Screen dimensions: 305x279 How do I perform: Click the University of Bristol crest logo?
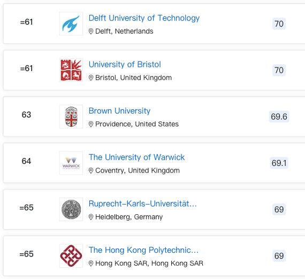coord(71,70)
